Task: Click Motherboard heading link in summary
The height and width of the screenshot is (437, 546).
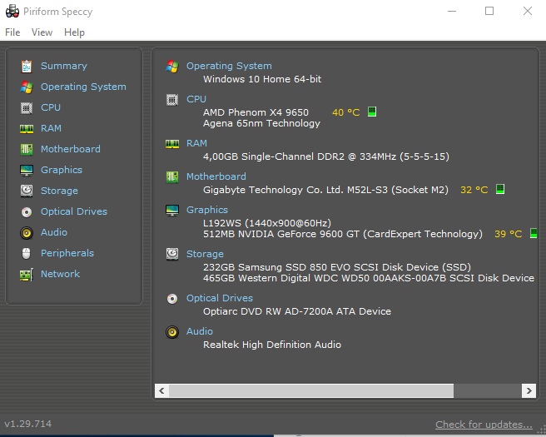Action: [x=216, y=176]
